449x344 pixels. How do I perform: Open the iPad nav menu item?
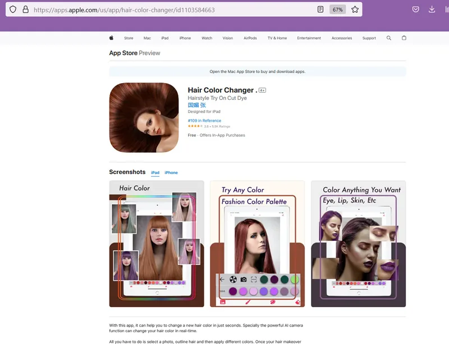165,38
